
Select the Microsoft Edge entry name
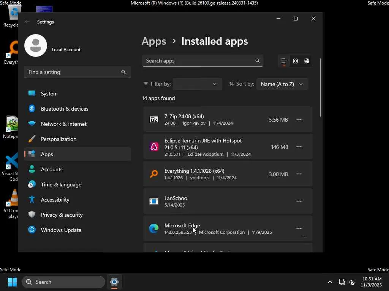coord(182,225)
